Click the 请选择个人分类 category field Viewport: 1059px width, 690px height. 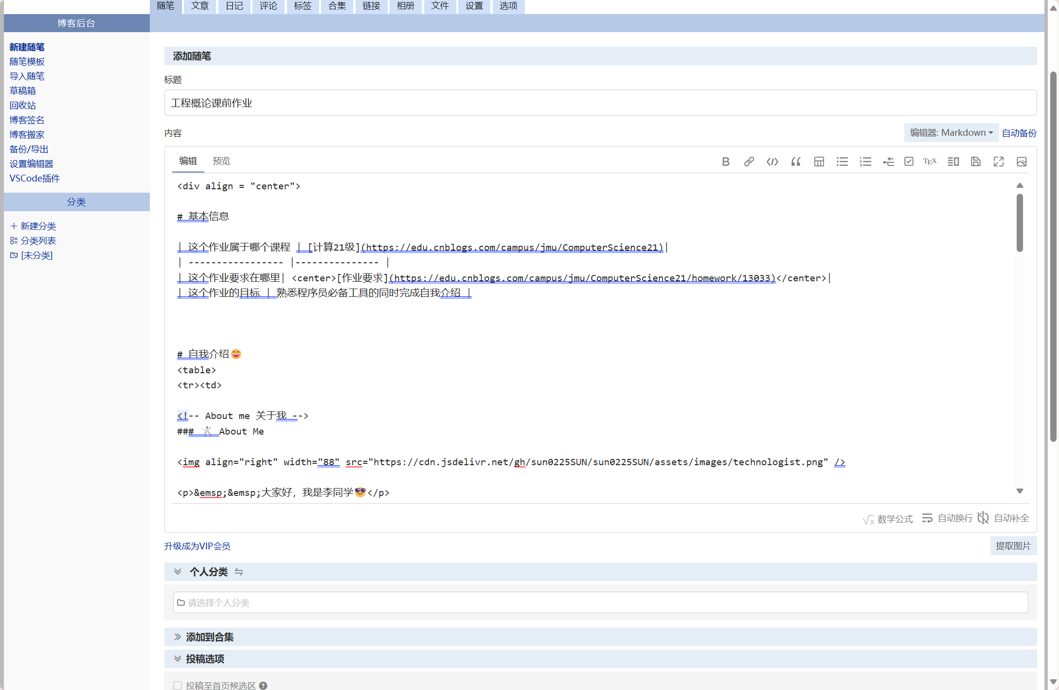click(x=600, y=602)
